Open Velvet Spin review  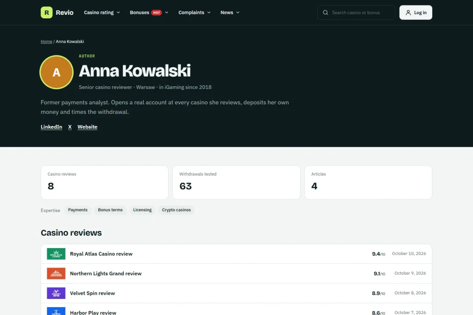tap(236, 293)
